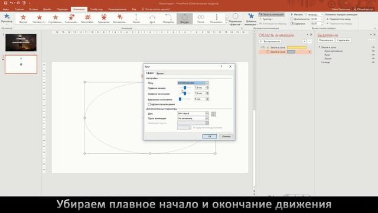Click the sound volume icon in dialog

point(213,114)
